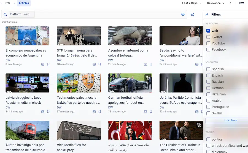Click the Platform web search chip
The image size is (248, 153).
(x=21, y=14)
